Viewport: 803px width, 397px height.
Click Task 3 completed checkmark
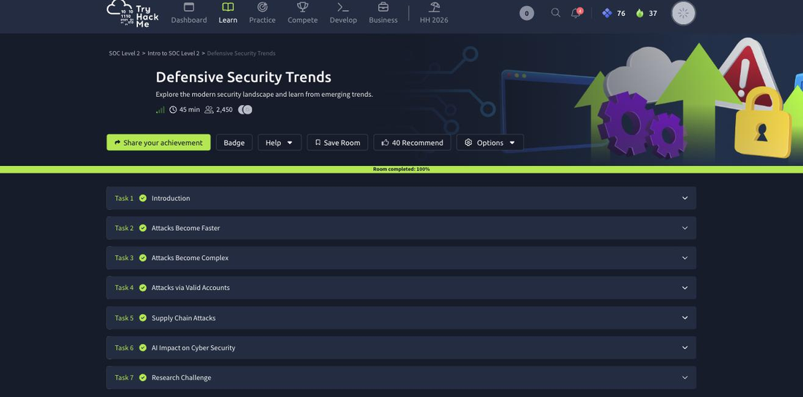143,258
